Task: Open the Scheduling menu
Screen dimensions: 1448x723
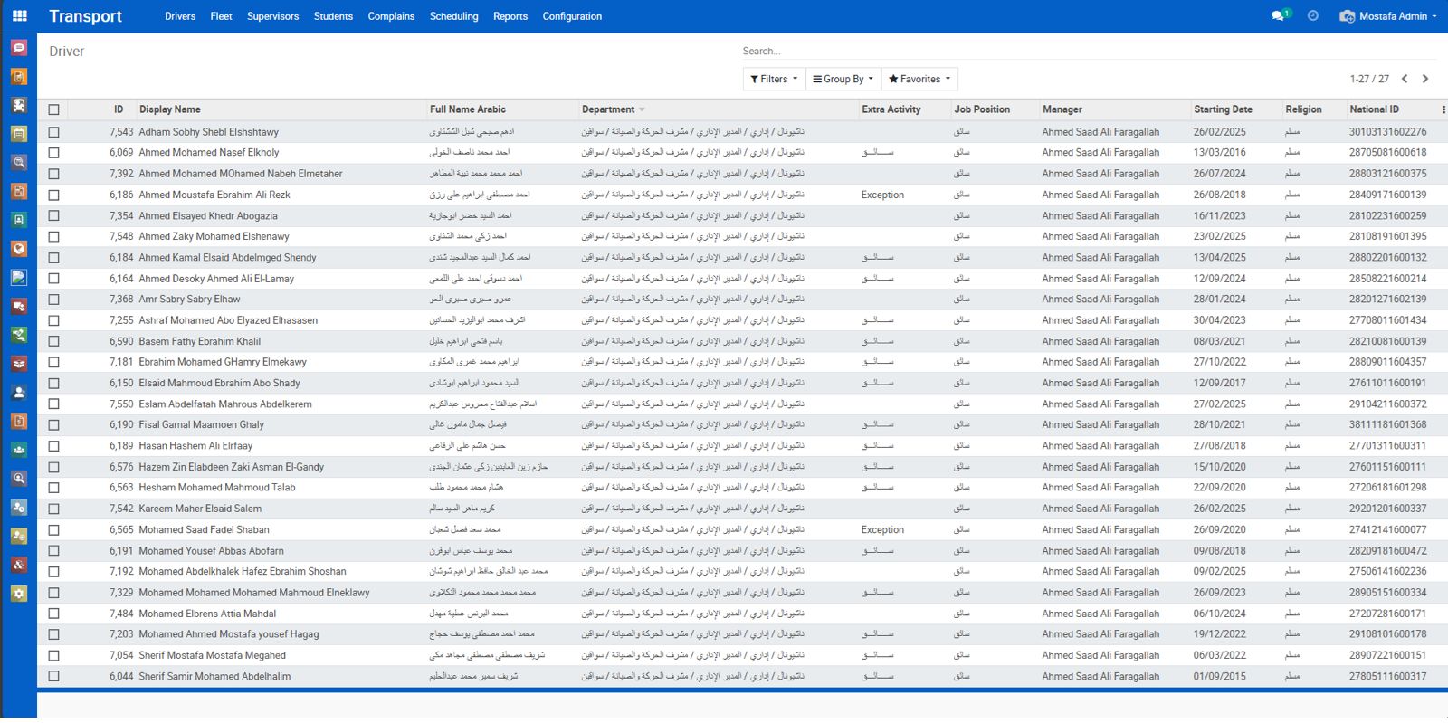Action: point(453,16)
